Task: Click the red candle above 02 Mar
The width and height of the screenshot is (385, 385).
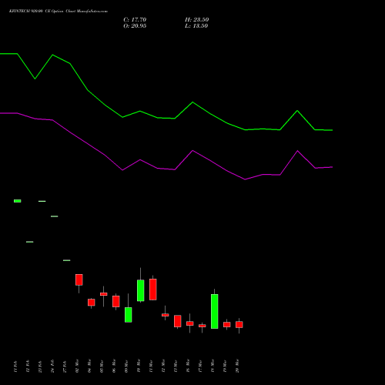Action: 79,280
